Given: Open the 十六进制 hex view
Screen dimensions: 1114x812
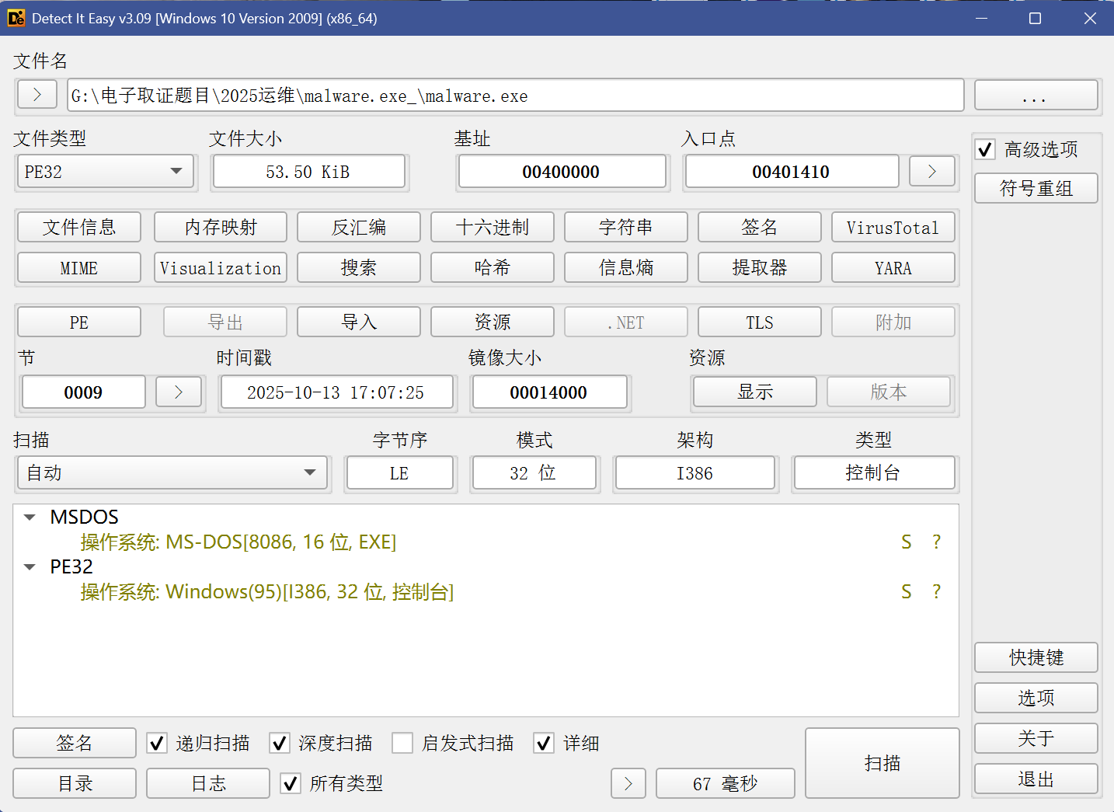Looking at the screenshot, I should coord(492,228).
